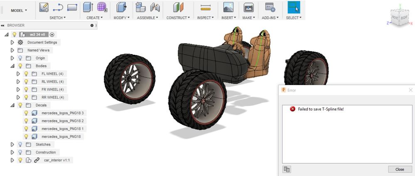This screenshot has width=415, height=176.
Task: Hide the RR WHEEL (4) group
Action: [26, 97]
